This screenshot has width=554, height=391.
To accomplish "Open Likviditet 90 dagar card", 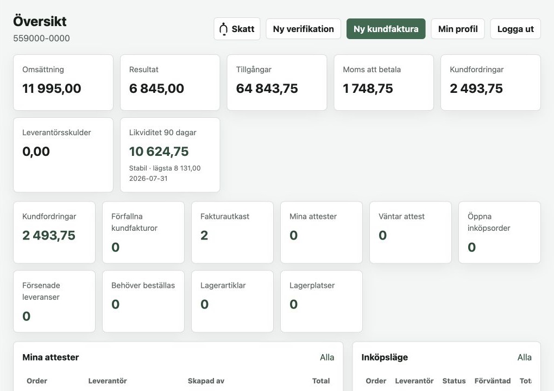I will (x=170, y=155).
